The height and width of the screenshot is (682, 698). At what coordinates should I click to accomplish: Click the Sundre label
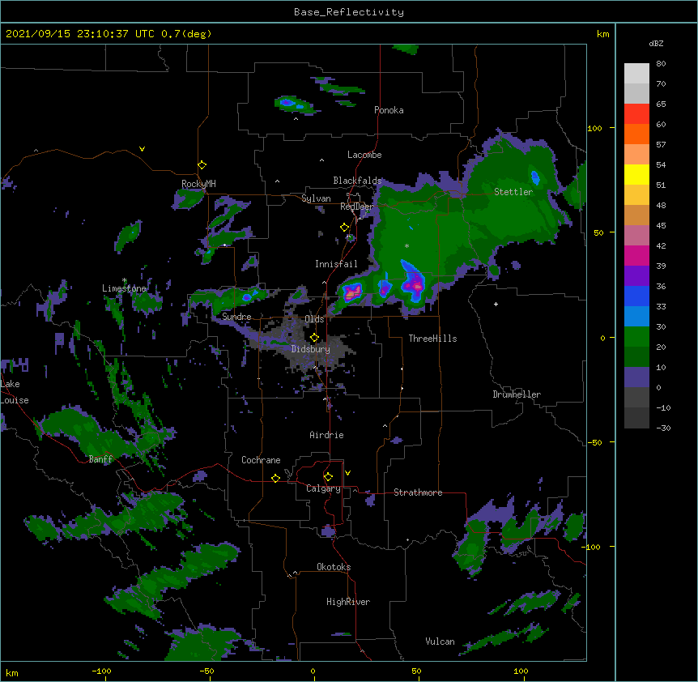236,317
